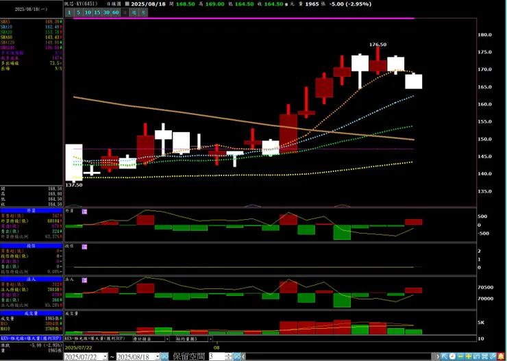Open the end date 2025/08/18 dropdown arrow

pos(158,356)
